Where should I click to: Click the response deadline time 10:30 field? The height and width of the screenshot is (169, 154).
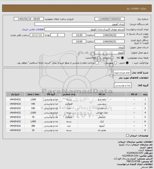[x=79, y=35]
